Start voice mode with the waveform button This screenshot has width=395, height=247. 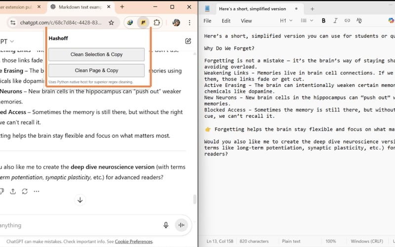[x=181, y=225]
